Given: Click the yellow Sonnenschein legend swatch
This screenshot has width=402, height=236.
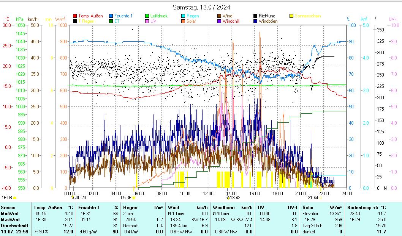Looking at the screenshot, I should pyautogui.click(x=291, y=16).
